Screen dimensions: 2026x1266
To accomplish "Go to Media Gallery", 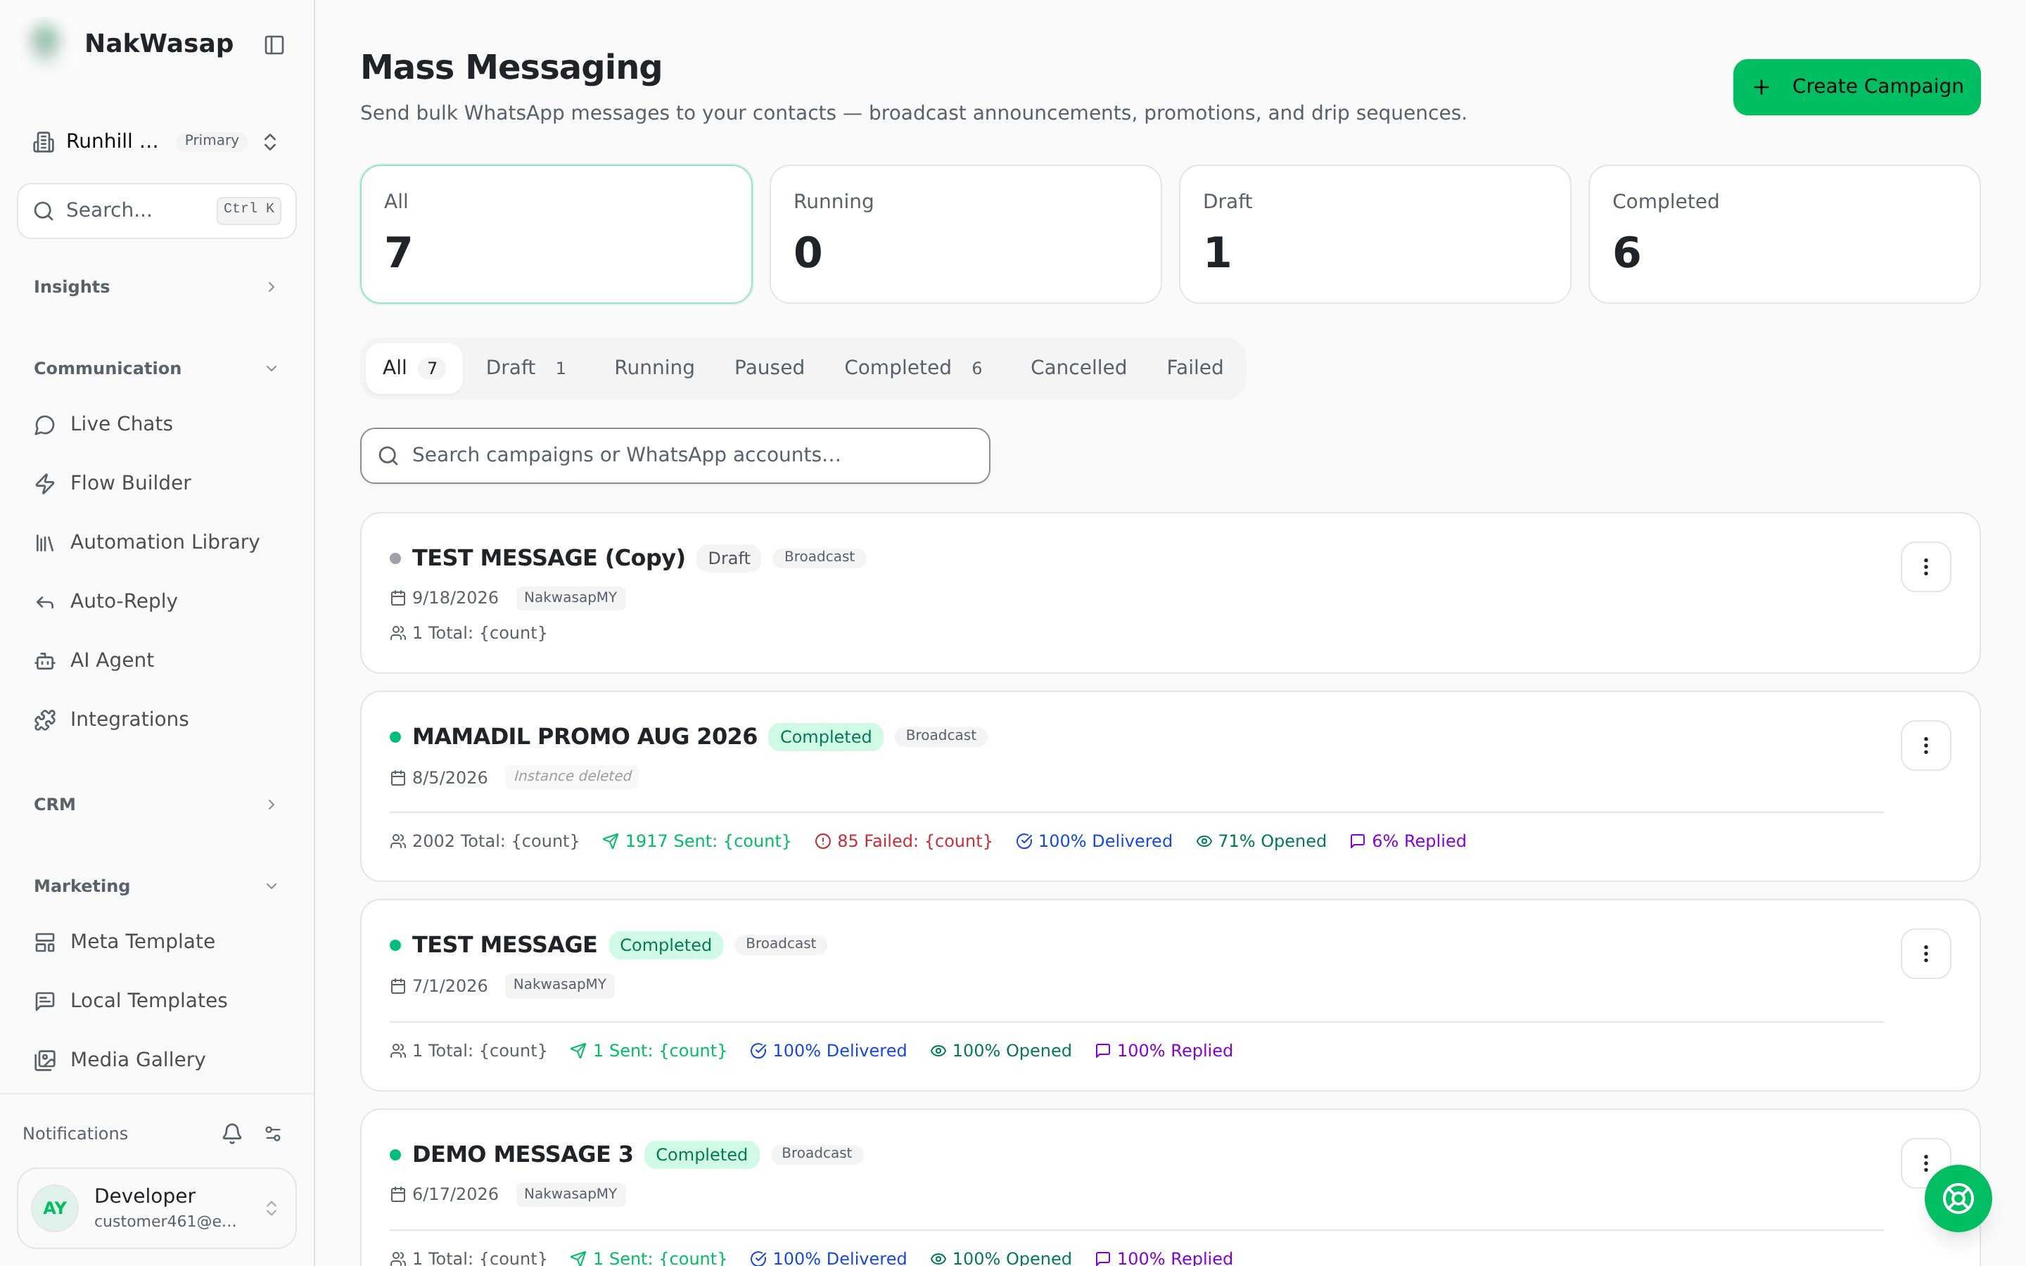I will point(157,1060).
